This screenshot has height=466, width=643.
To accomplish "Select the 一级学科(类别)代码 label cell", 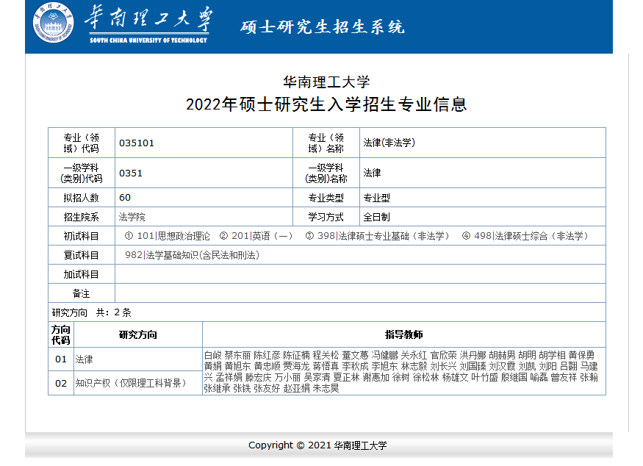I will 81,173.
